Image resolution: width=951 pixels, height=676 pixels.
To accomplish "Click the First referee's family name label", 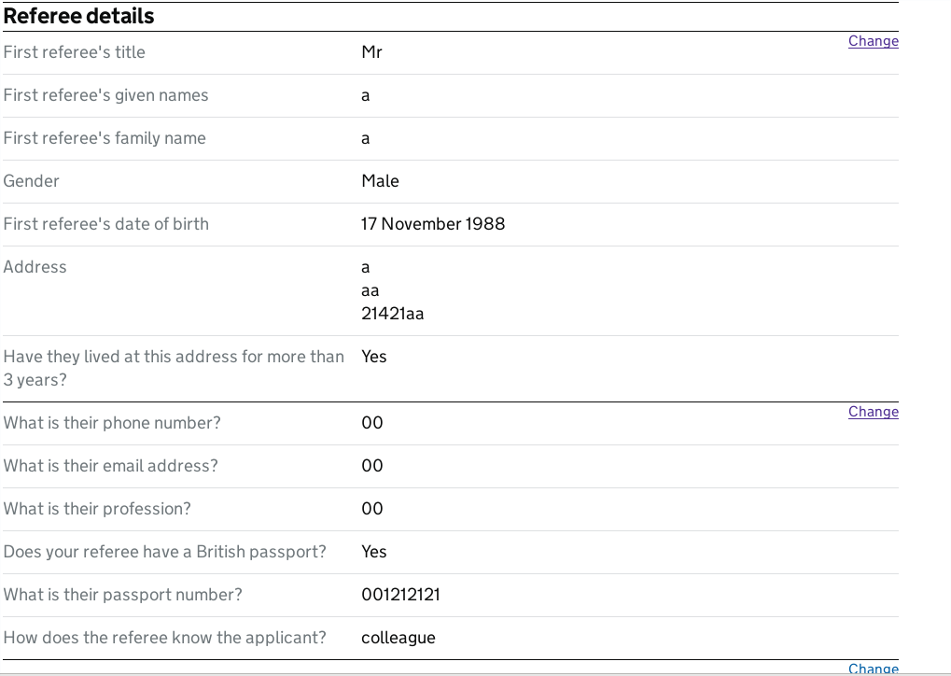I will click(x=105, y=138).
